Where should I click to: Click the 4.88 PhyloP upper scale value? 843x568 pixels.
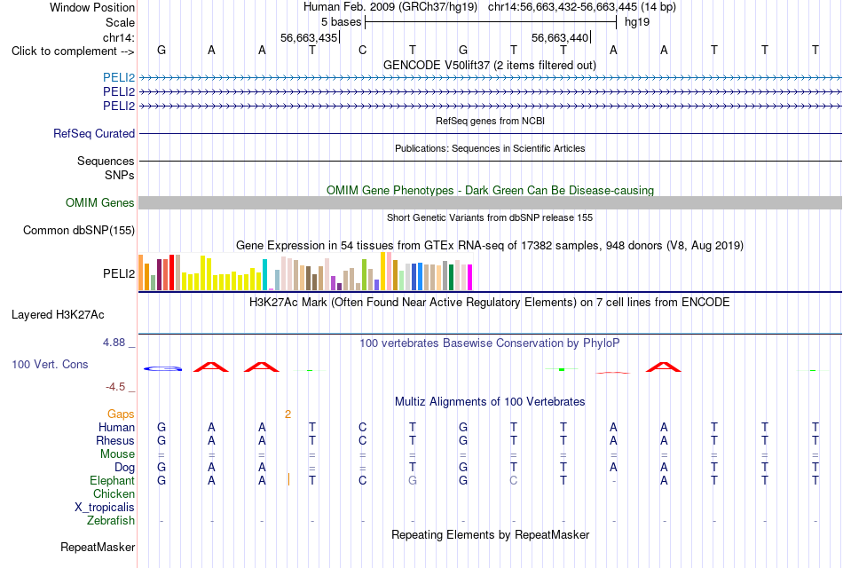point(114,342)
